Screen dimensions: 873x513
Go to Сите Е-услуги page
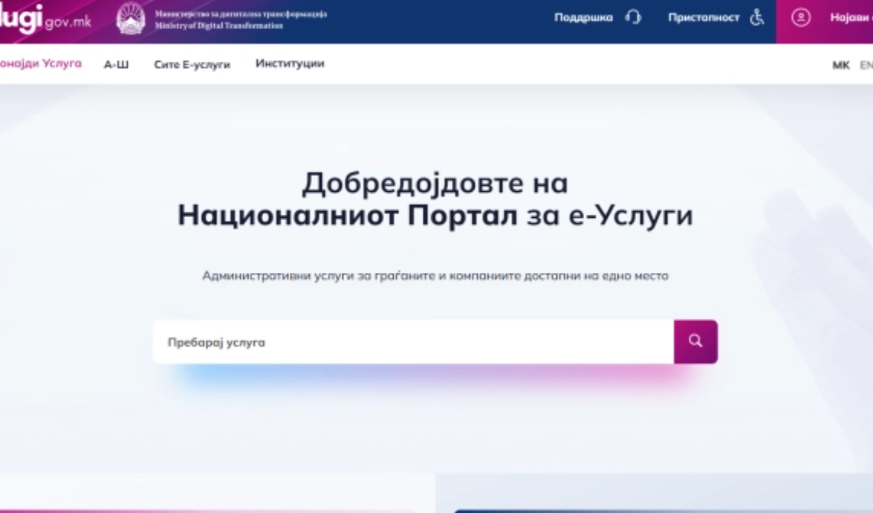[x=192, y=65]
